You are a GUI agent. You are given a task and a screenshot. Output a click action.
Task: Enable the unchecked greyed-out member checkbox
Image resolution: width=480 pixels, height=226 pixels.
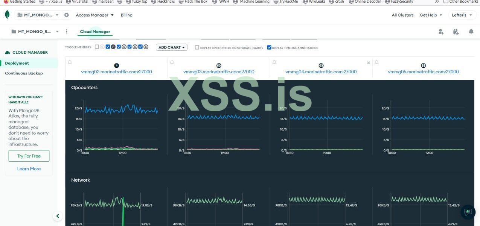pos(97,47)
